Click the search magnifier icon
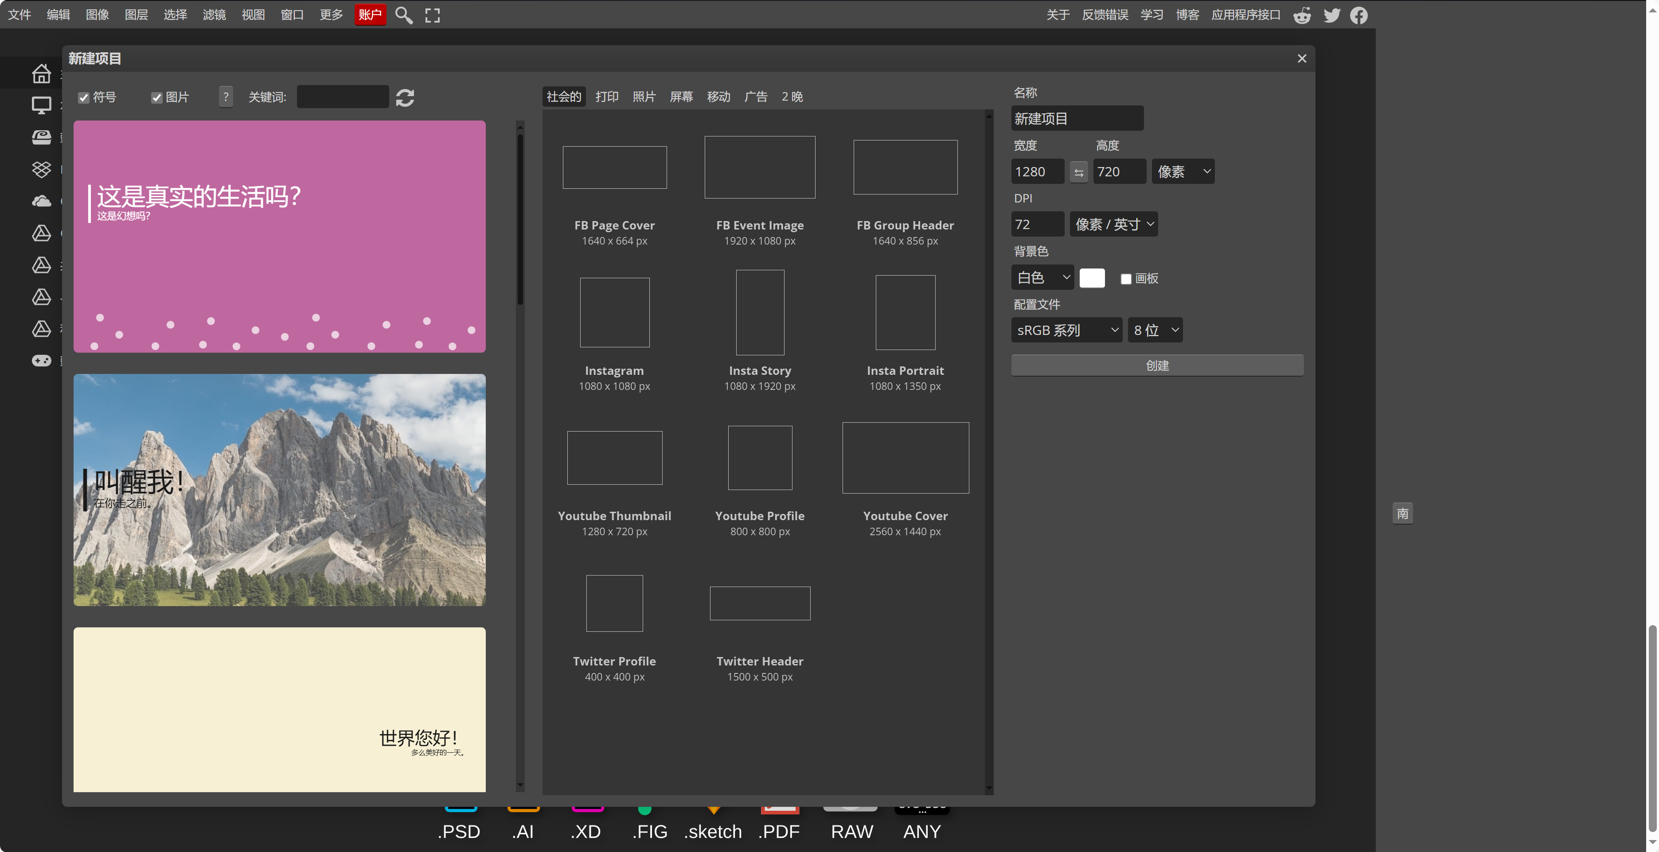This screenshot has height=852, width=1659. click(x=403, y=15)
